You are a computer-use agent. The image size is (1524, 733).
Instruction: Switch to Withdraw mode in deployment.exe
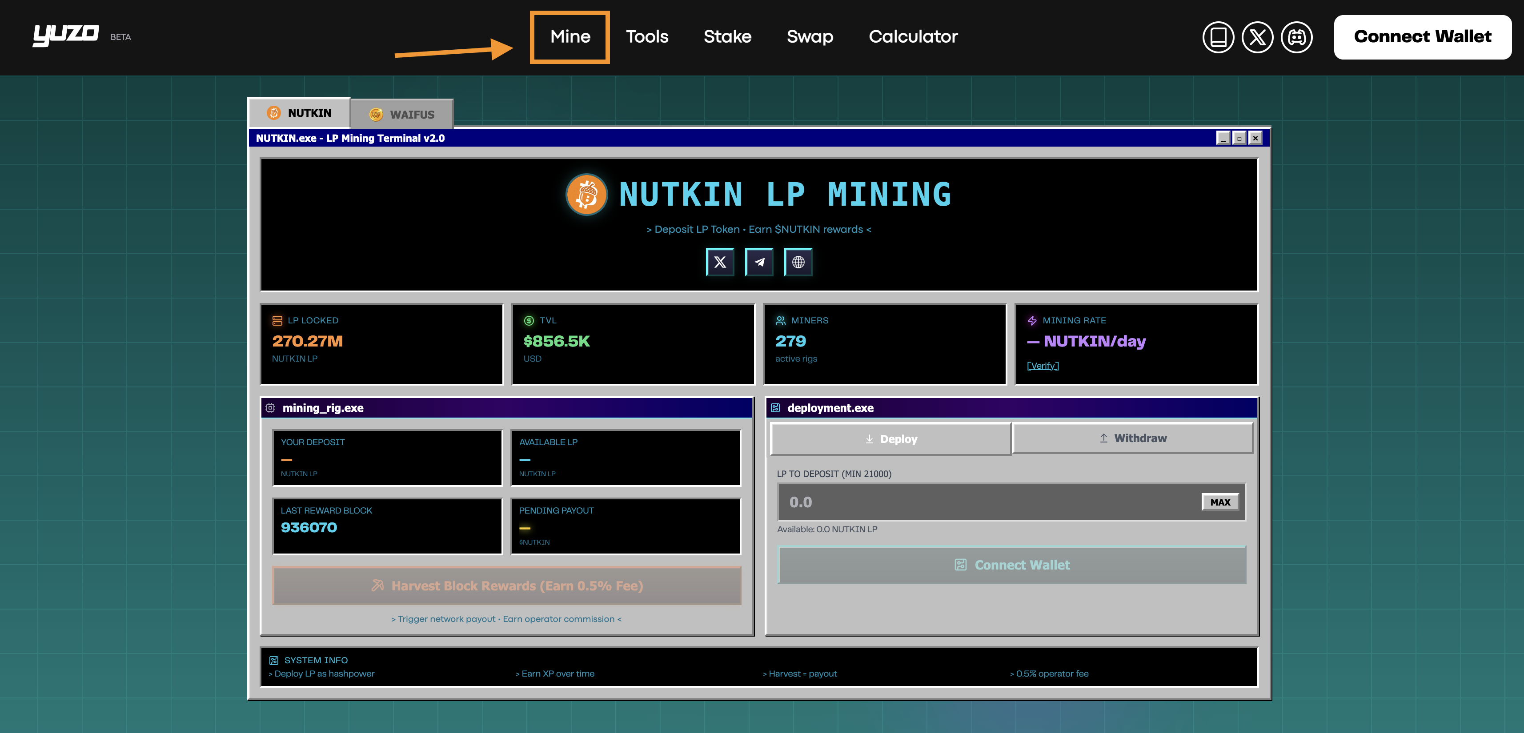(x=1132, y=438)
